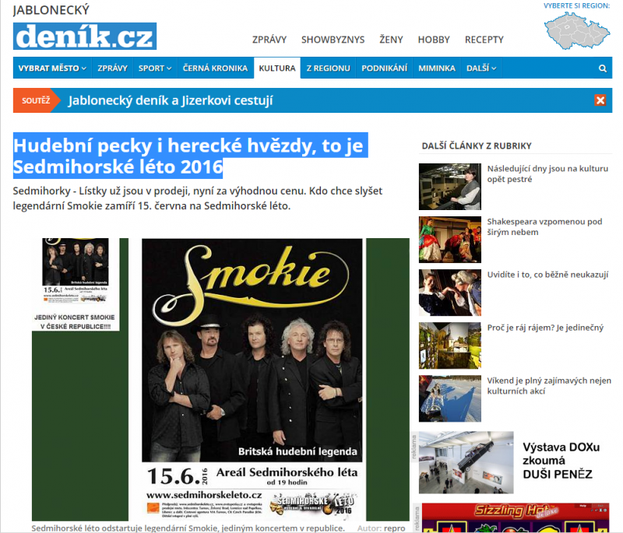The image size is (623, 533).
Task: Open the Další dropdown menu
Action: pos(481,68)
